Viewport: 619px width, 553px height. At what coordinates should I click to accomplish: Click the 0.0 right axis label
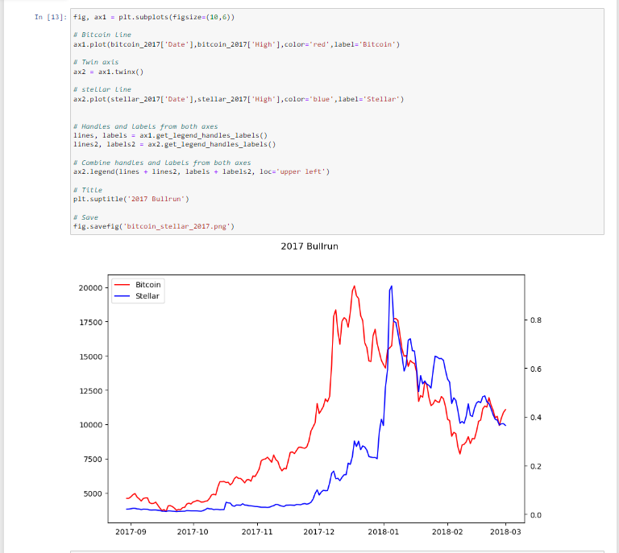tap(536, 515)
